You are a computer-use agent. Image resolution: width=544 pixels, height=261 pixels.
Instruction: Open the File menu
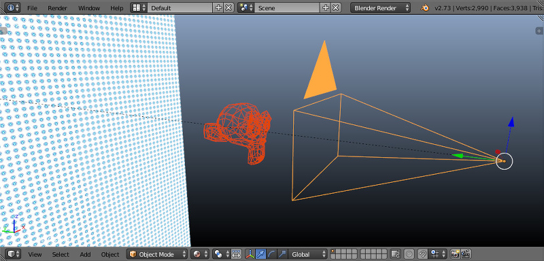[x=32, y=8]
